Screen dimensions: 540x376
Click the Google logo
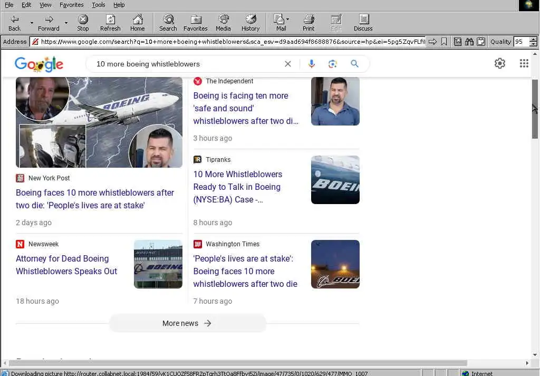pos(39,64)
